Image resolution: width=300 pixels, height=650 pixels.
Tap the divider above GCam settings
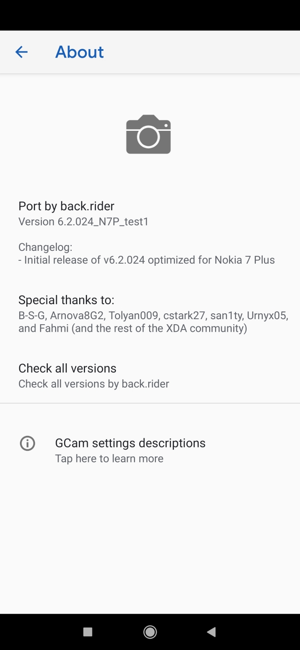(150, 403)
